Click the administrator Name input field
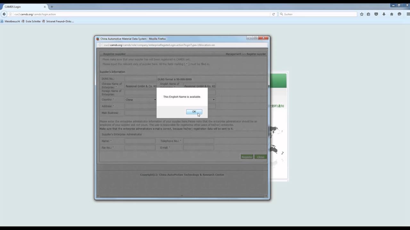 pyautogui.click(x=140, y=141)
